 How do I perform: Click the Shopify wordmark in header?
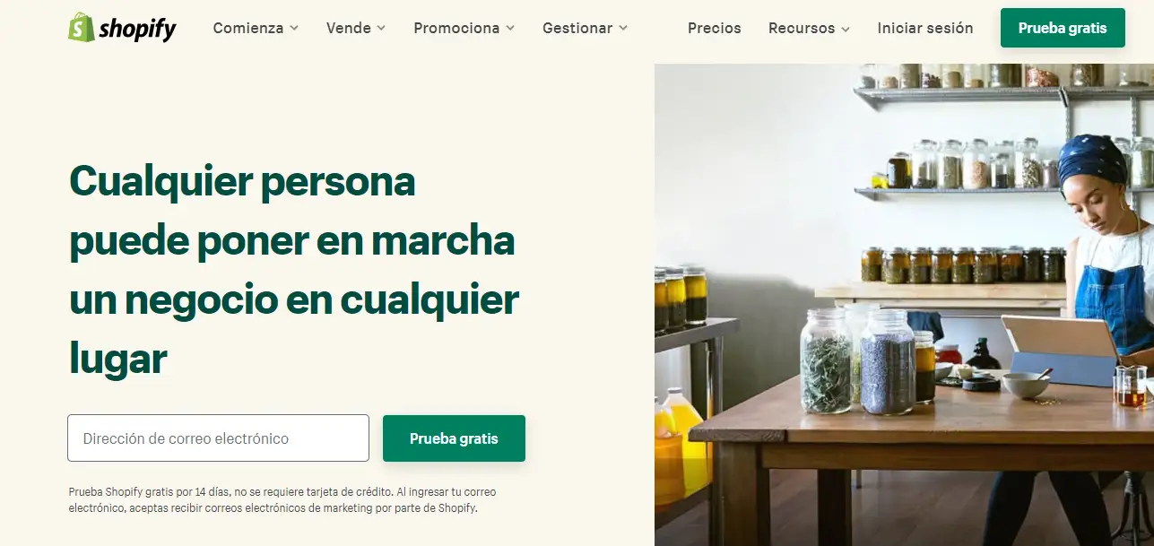pos(137,30)
